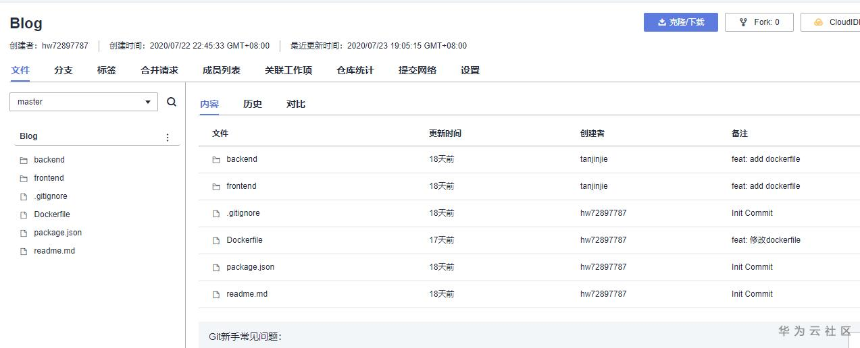Click the search magnifier icon beside branch selector
The height and width of the screenshot is (348, 860).
click(172, 102)
